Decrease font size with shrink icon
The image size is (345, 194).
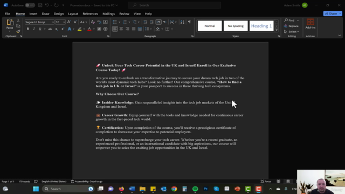click(75, 22)
